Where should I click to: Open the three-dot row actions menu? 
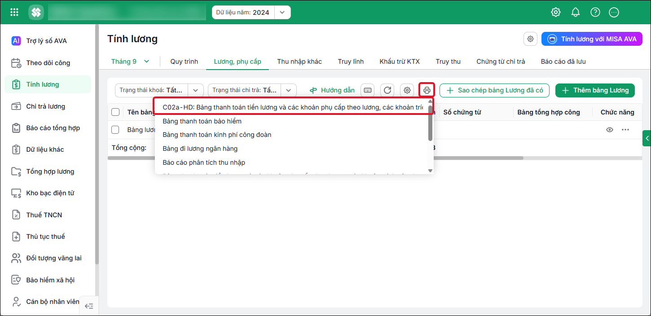click(x=625, y=130)
